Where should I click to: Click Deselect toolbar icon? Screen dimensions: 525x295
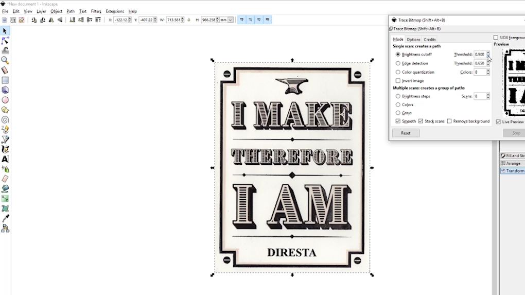click(x=22, y=20)
